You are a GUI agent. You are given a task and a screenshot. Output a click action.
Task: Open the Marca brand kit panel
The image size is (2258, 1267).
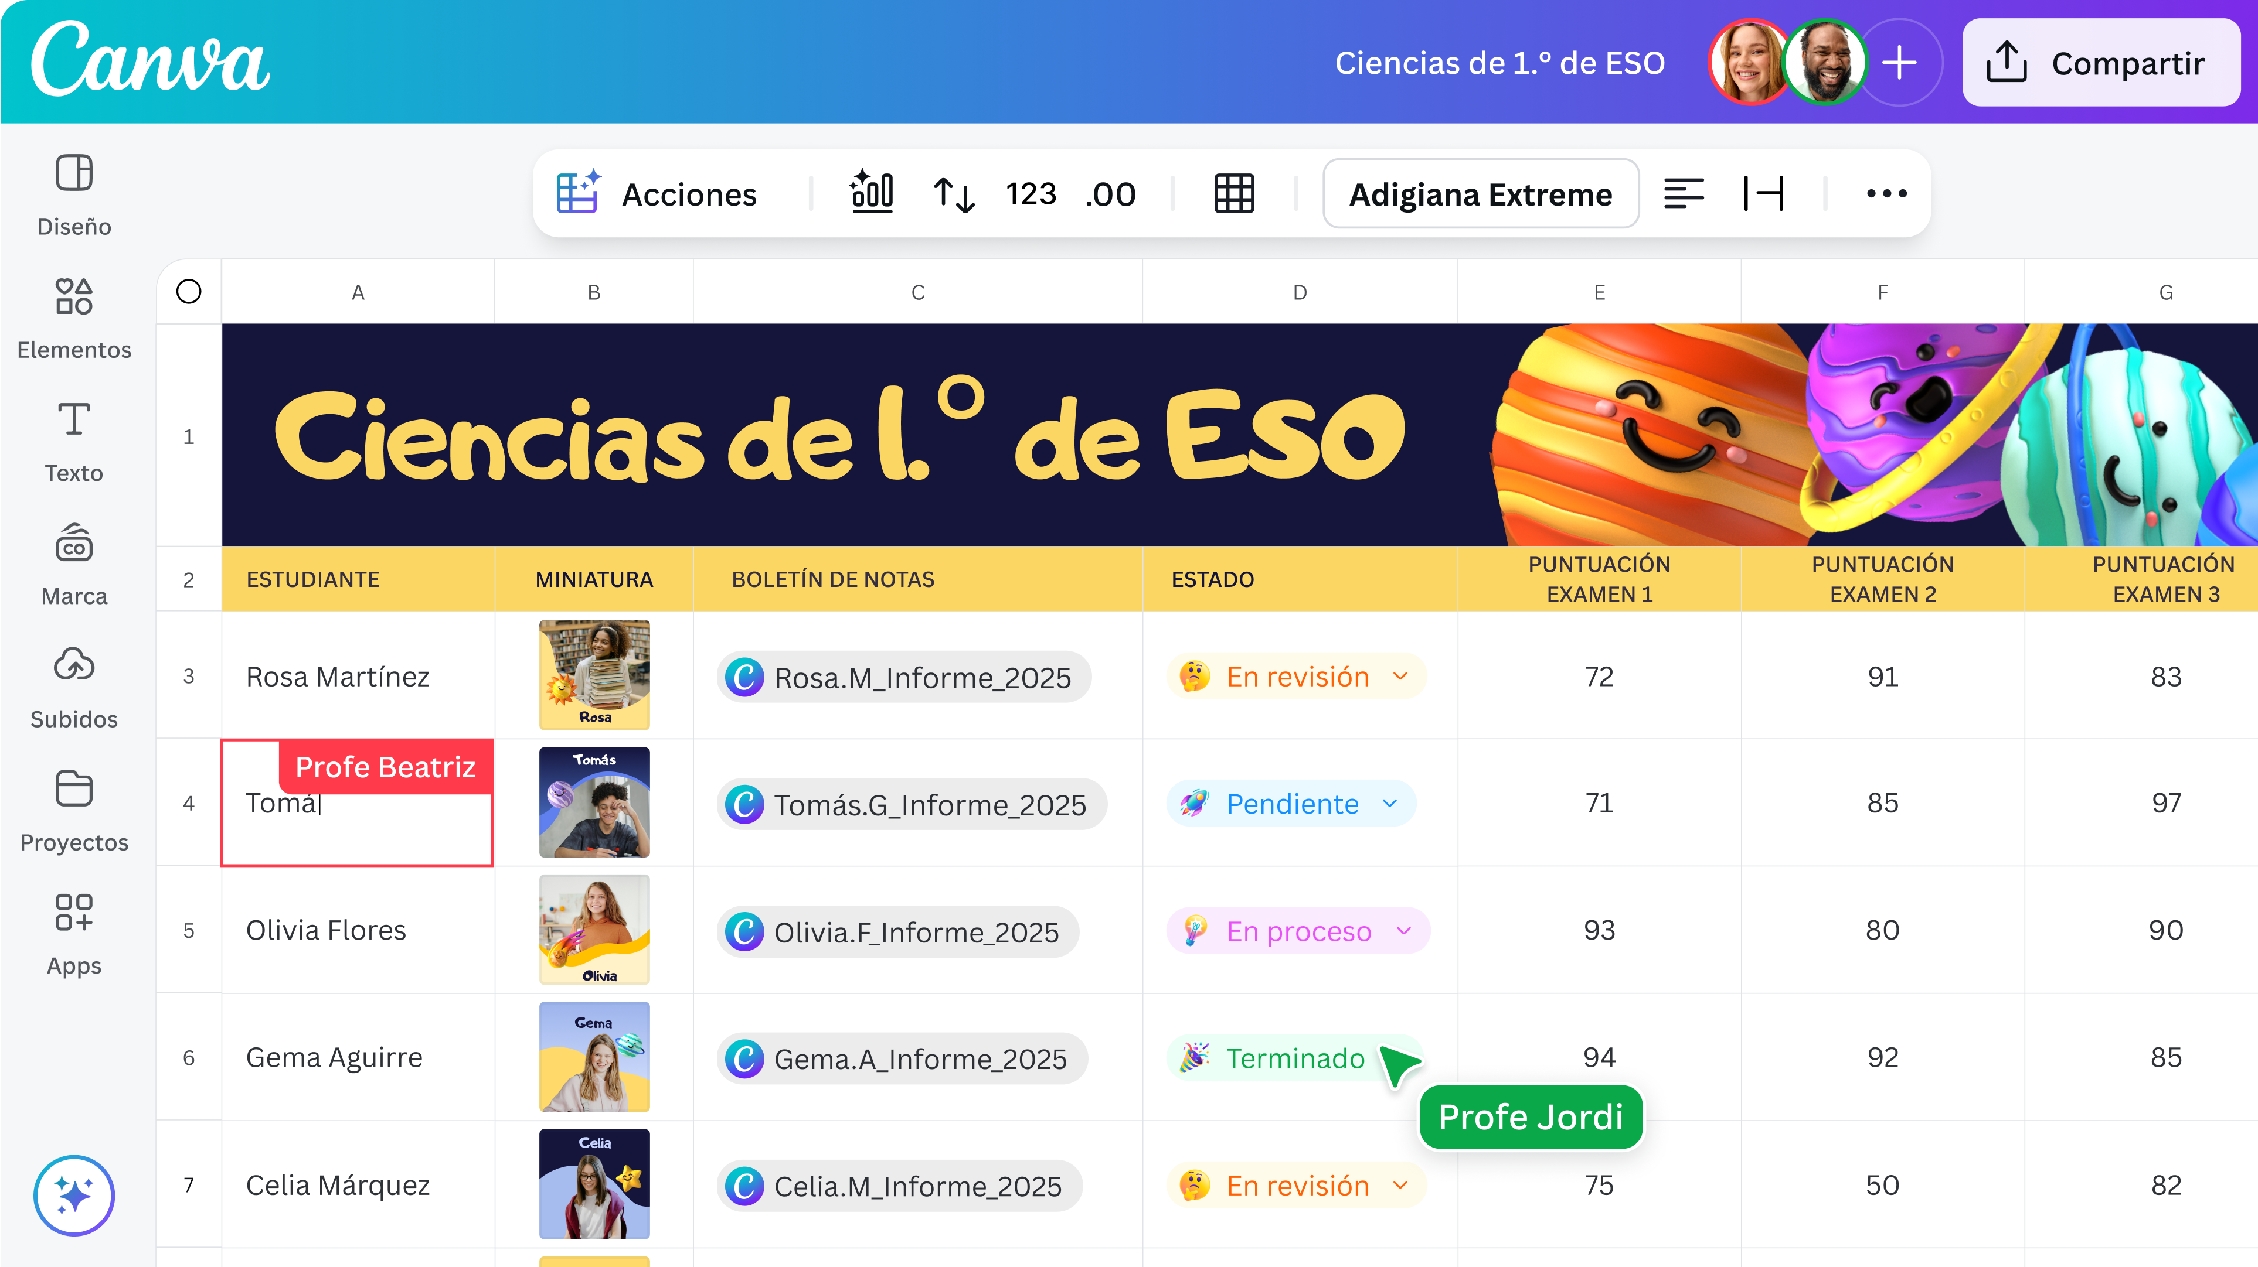(74, 564)
